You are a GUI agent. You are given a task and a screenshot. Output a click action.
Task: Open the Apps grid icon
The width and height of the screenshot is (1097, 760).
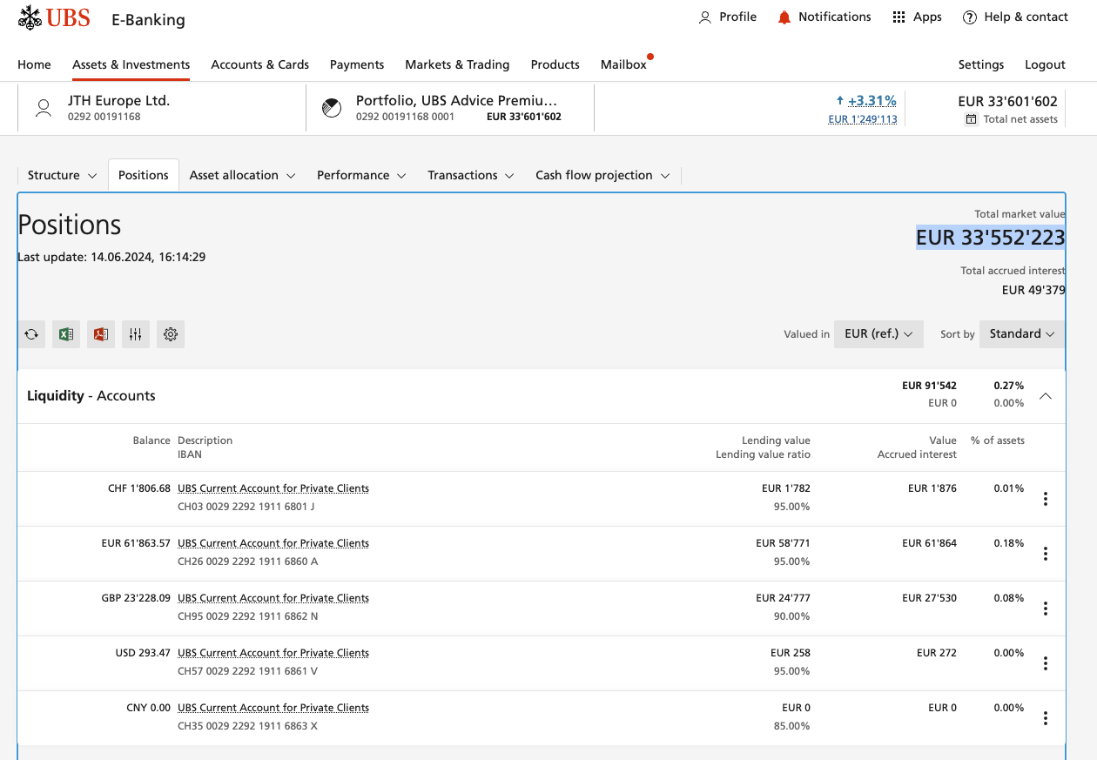pyautogui.click(x=899, y=17)
